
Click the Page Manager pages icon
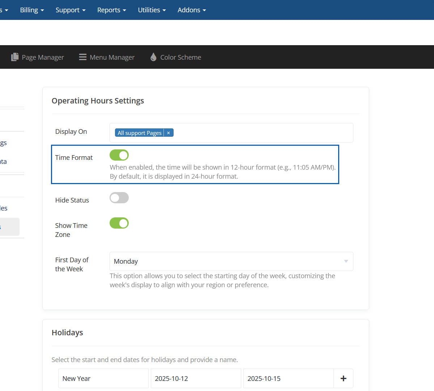[14, 57]
